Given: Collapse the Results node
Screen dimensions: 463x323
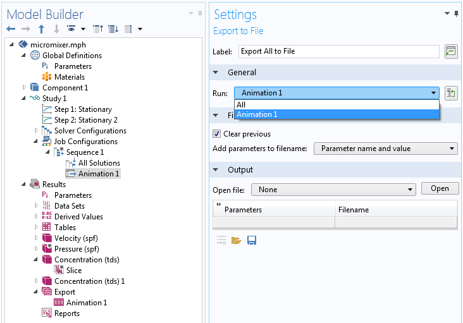Looking at the screenshot, I should click(x=23, y=185).
